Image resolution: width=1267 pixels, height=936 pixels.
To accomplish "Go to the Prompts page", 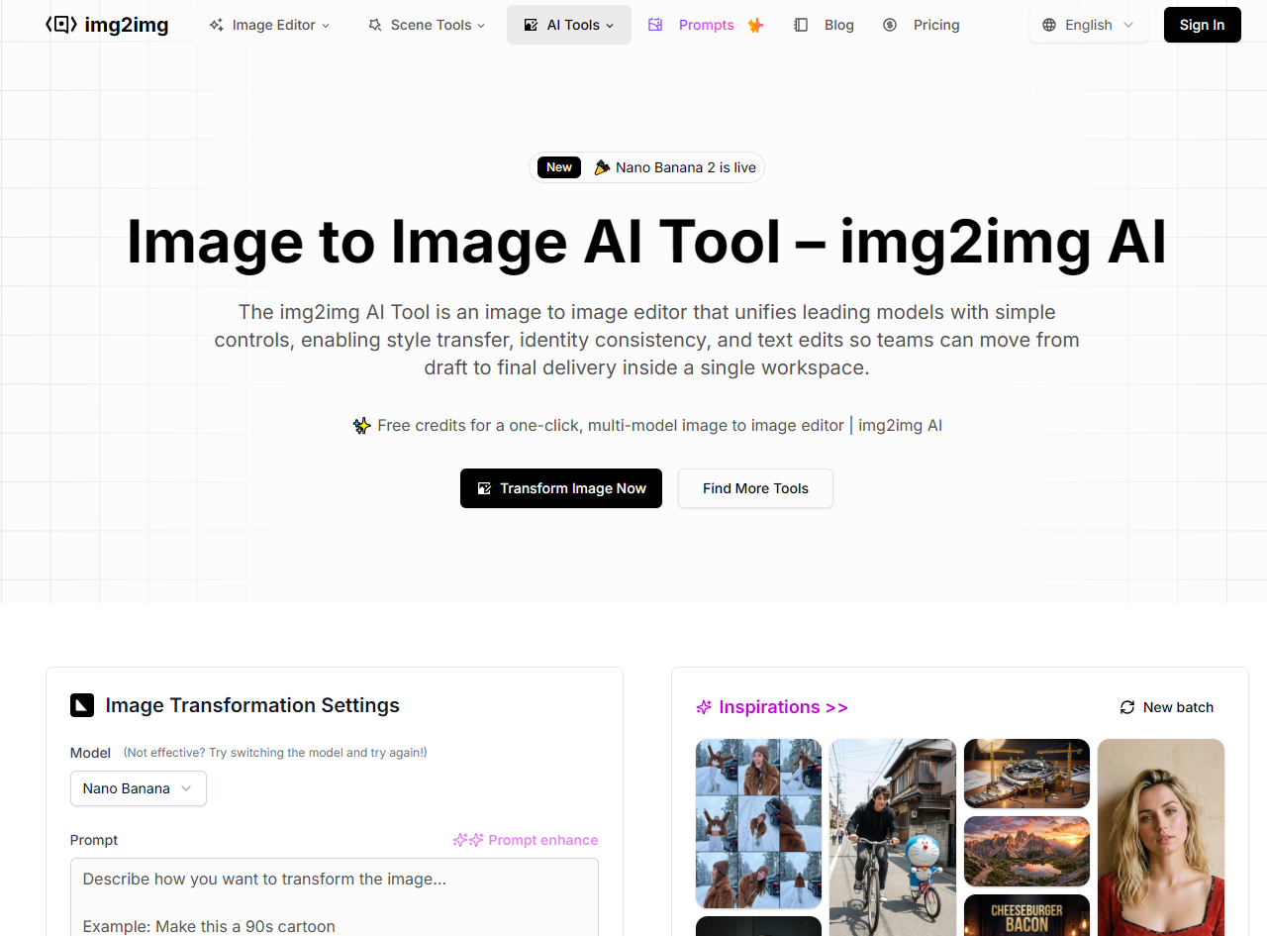I will click(x=706, y=25).
